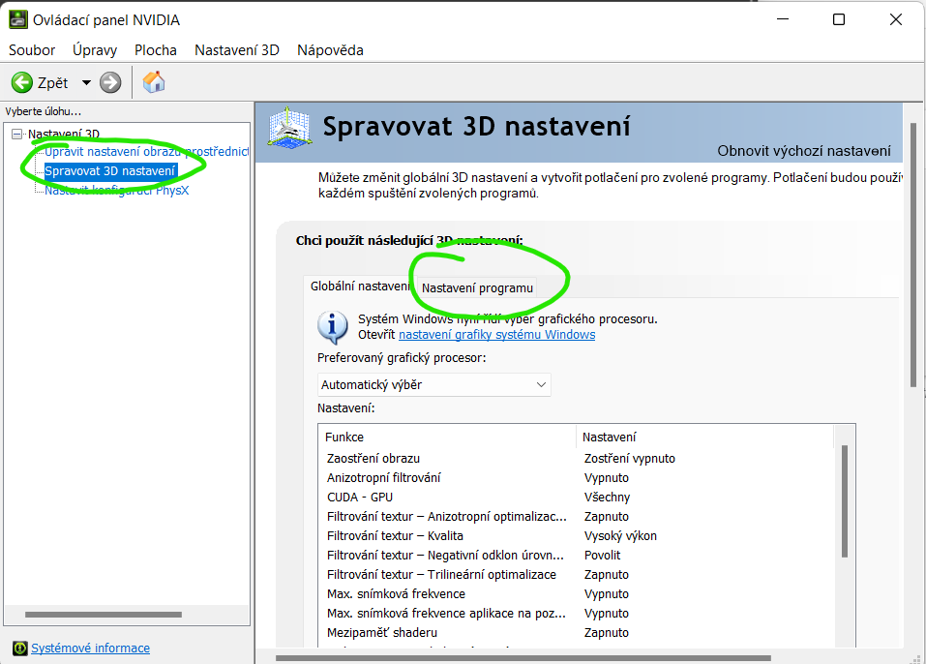The width and height of the screenshot is (926, 664).
Task: Open the Automatický výběr processor dropdown
Action: (x=434, y=384)
